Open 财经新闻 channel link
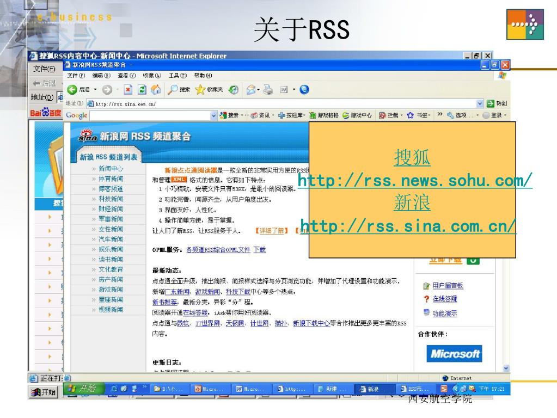Screen dimensions: 557x418 click(x=111, y=209)
